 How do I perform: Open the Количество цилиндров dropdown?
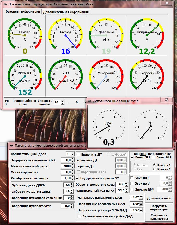72,154
